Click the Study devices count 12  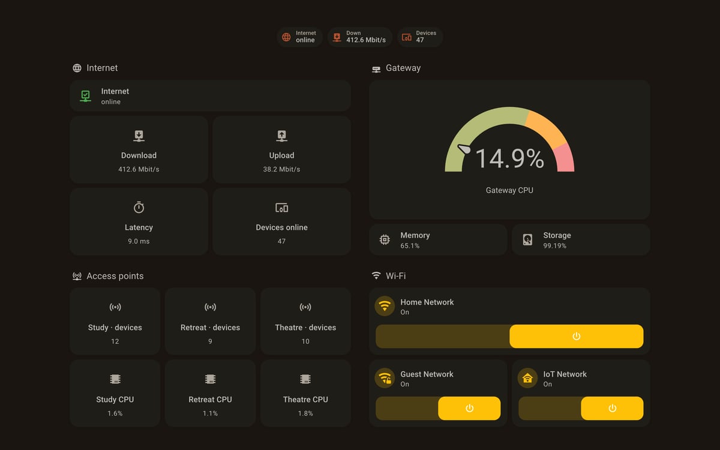pos(115,341)
